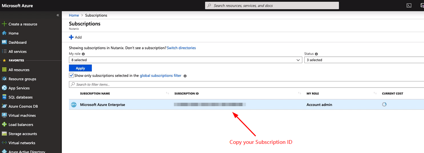Sort by Subscription ID column arrows
This screenshot has width=424, height=153.
pyautogui.click(x=300, y=93)
